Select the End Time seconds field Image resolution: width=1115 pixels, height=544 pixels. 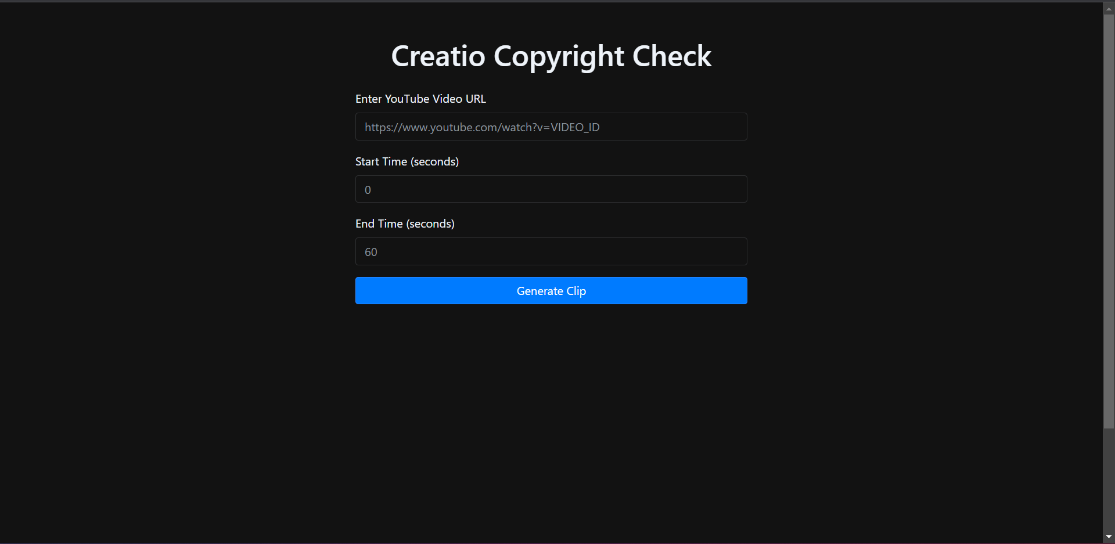pyautogui.click(x=551, y=251)
